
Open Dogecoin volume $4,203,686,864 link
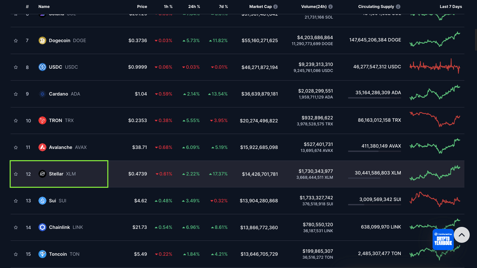pyautogui.click(x=315, y=37)
